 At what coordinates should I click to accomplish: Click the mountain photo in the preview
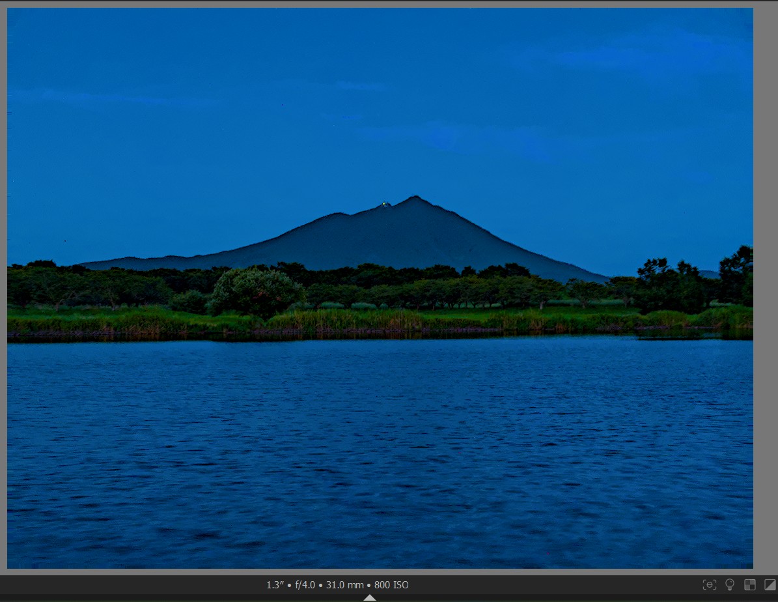point(380,288)
